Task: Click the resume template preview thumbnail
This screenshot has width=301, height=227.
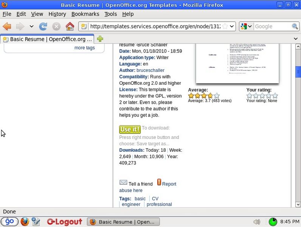Action: click(x=237, y=64)
